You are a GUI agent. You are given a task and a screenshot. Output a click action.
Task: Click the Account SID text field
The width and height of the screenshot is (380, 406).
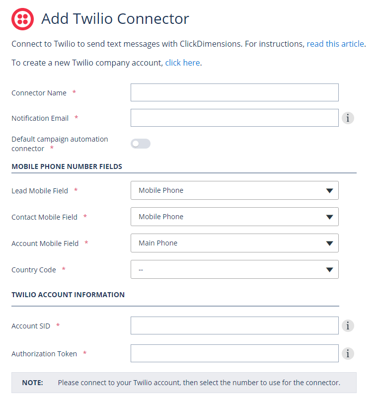(234, 325)
